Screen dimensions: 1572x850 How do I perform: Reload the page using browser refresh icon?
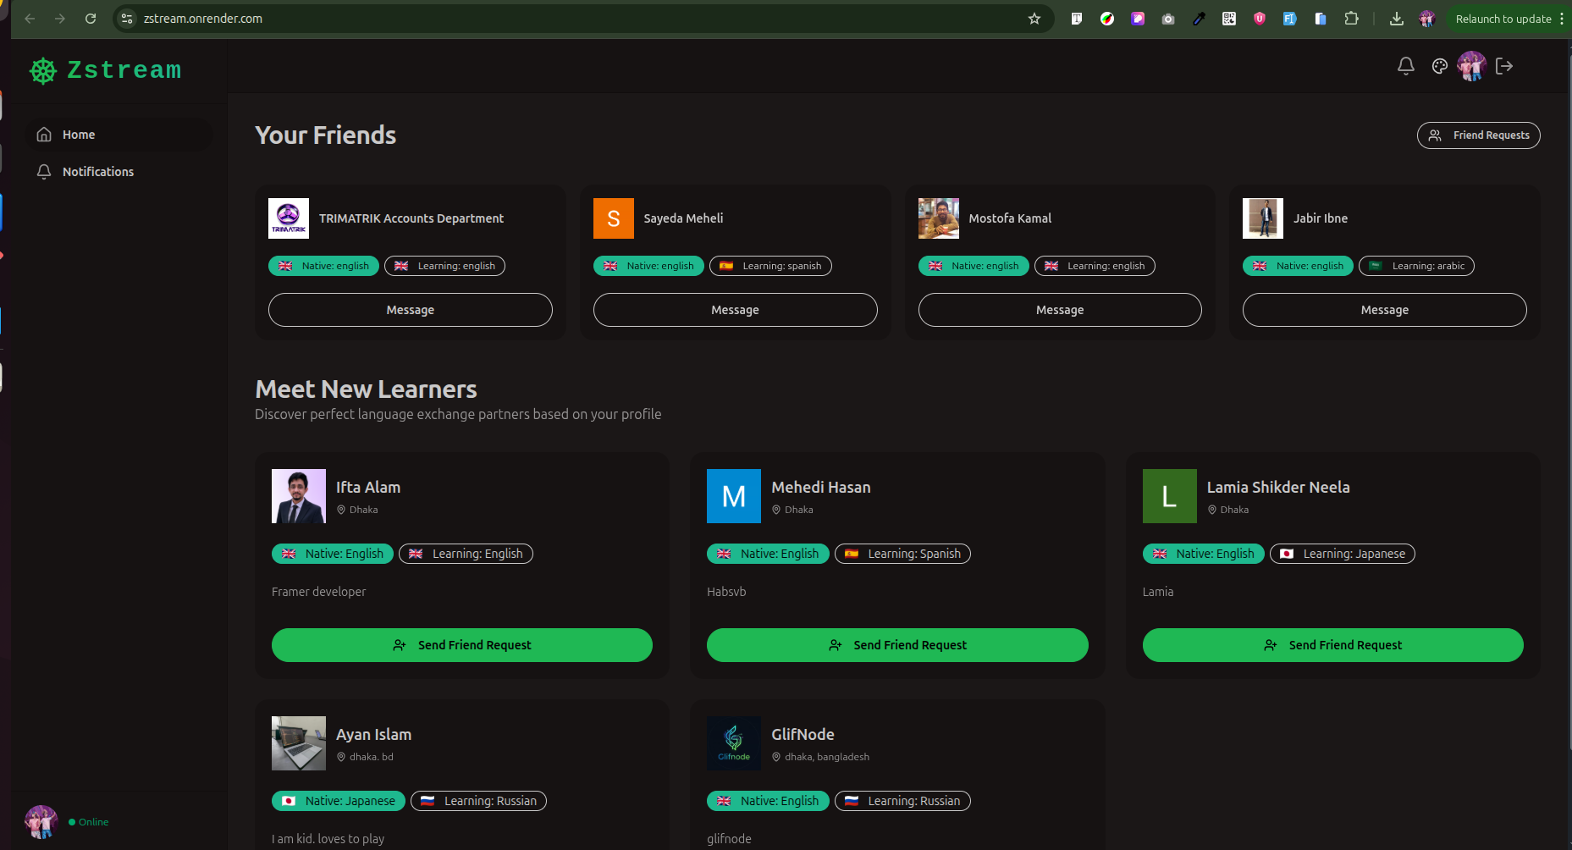91,19
